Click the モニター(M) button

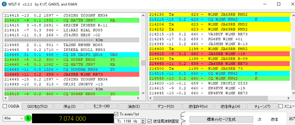pos(102,106)
